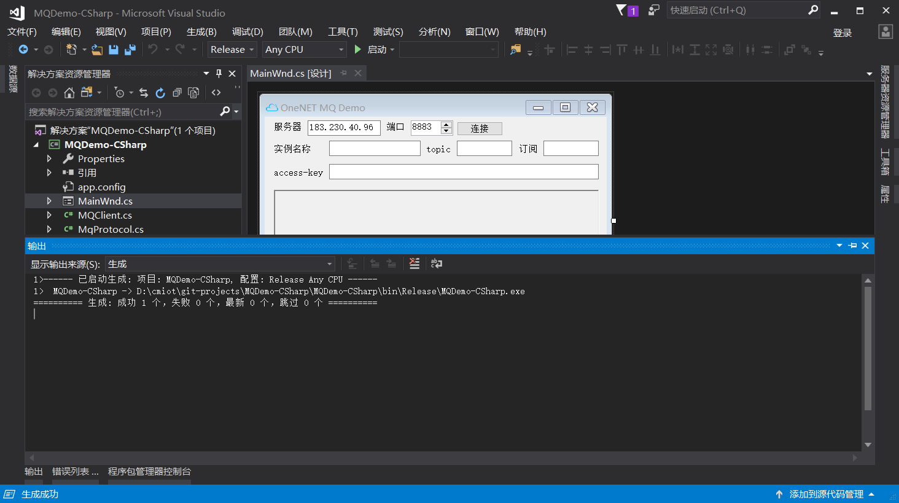899x503 pixels.
Task: Click the Solution Explorer Home icon
Action: pyautogui.click(x=69, y=93)
